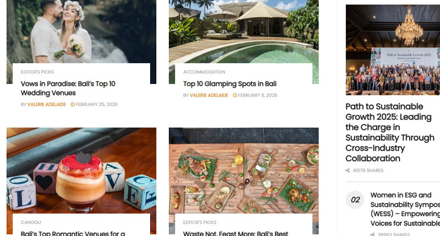Select Editor's Picks tag above Waste Not article
Viewport: 440px width, 236px height.
pos(200,222)
